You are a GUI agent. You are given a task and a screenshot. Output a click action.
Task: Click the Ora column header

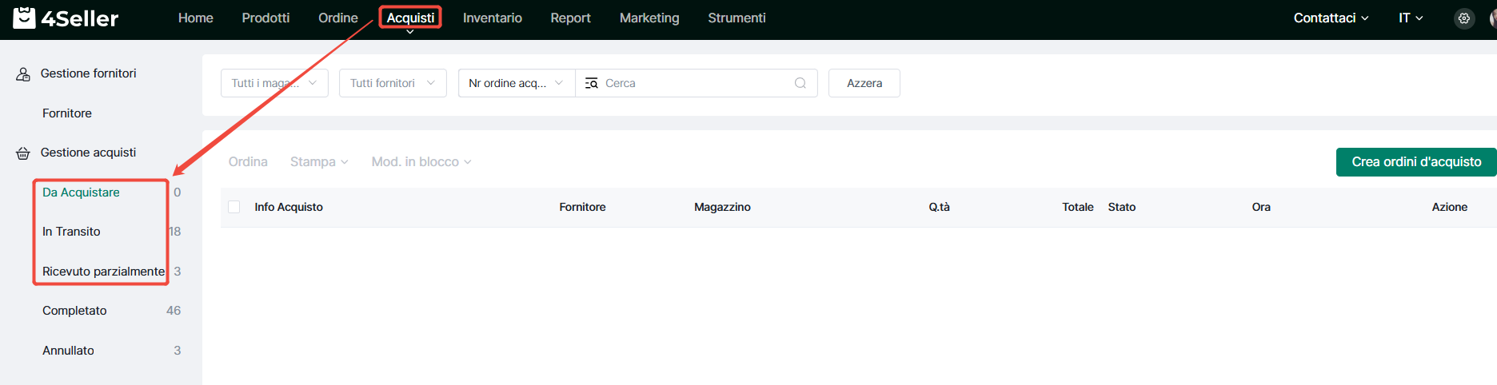[1261, 207]
